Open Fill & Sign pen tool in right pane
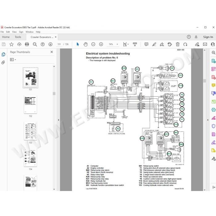This screenshot has width=216, height=216. (214, 142)
